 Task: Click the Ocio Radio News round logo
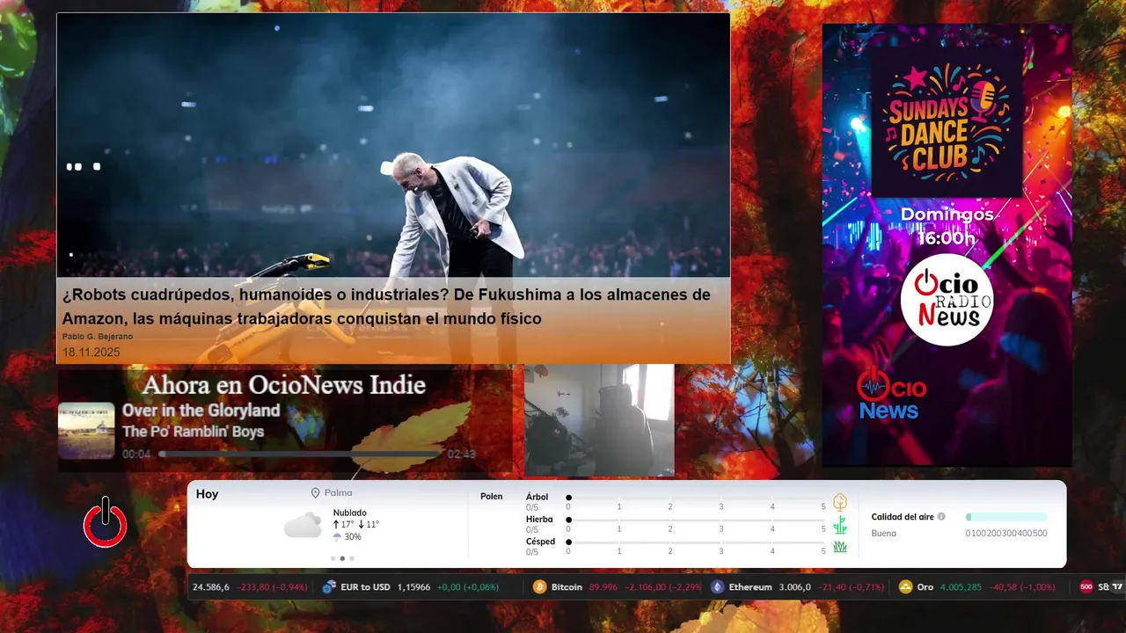tap(947, 300)
